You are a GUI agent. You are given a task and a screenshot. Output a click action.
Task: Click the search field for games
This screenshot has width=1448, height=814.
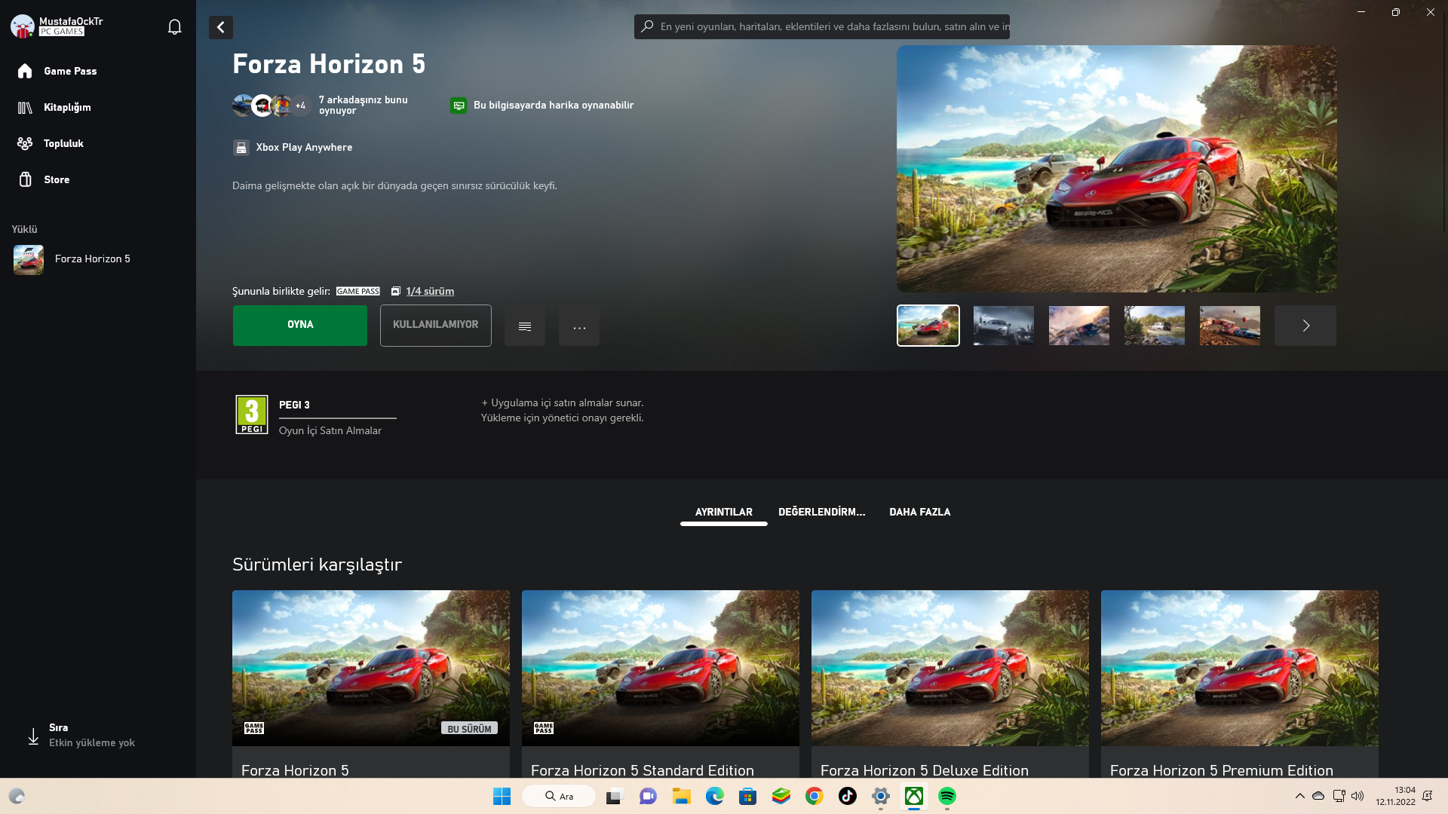822,26
